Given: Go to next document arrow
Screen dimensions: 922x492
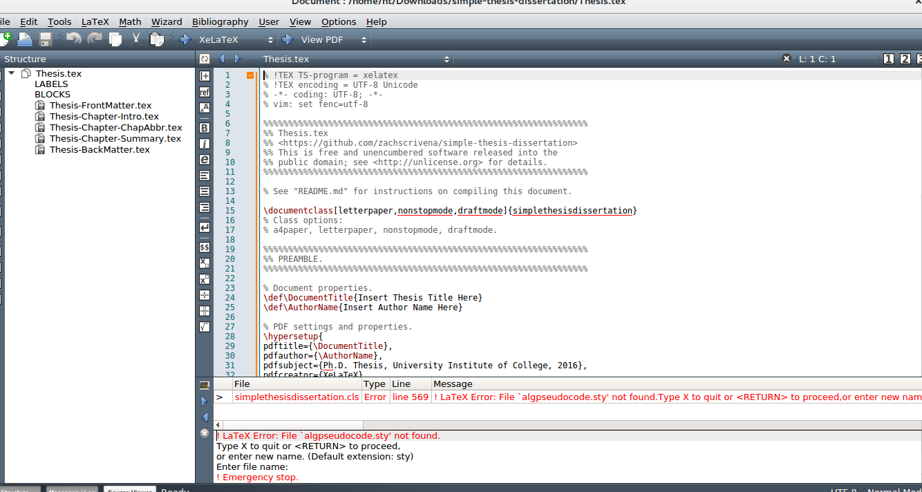Looking at the screenshot, I should click(x=237, y=59).
